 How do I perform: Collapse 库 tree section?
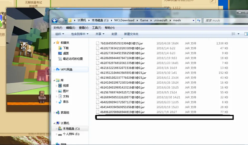[x=54, y=80]
